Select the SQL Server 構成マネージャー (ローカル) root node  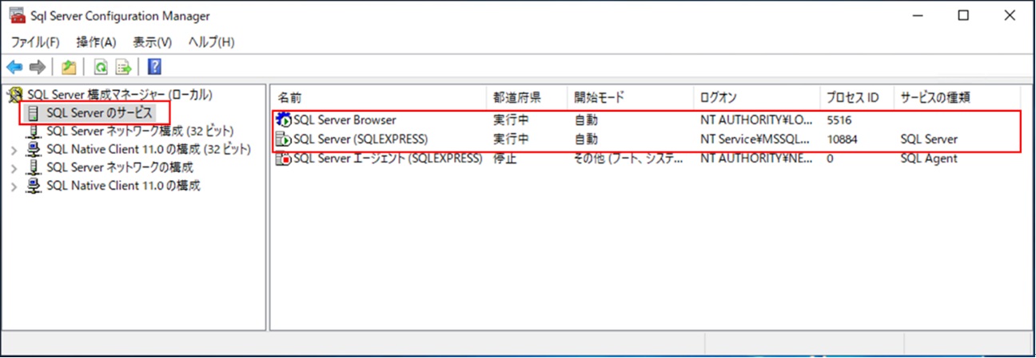(120, 94)
